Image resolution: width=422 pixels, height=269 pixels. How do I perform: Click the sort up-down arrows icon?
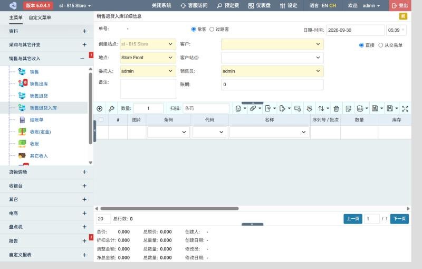click(321, 108)
